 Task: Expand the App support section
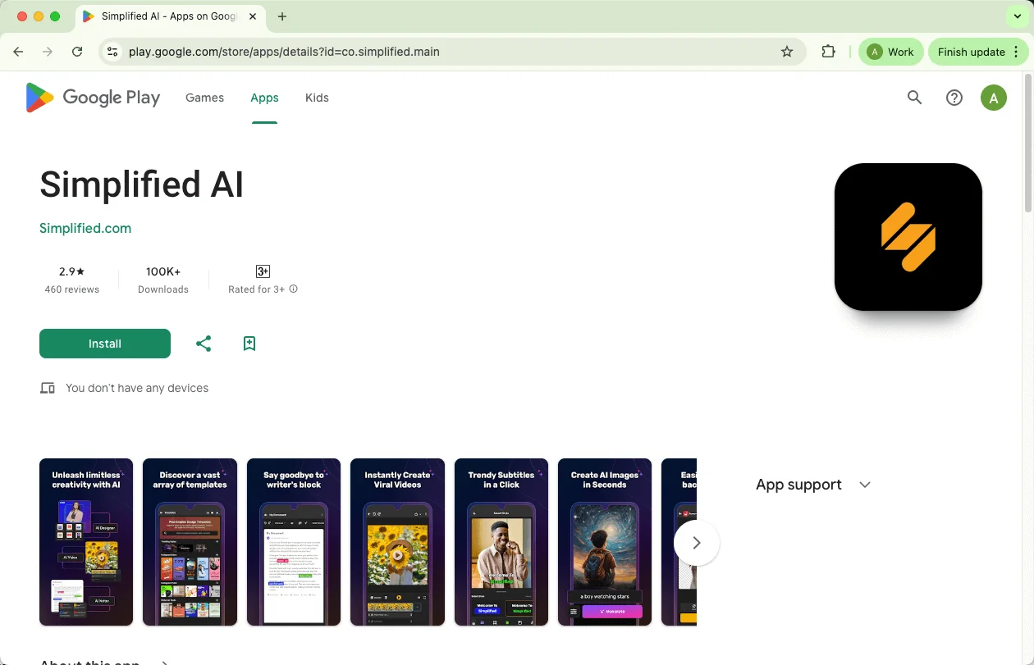coord(864,485)
